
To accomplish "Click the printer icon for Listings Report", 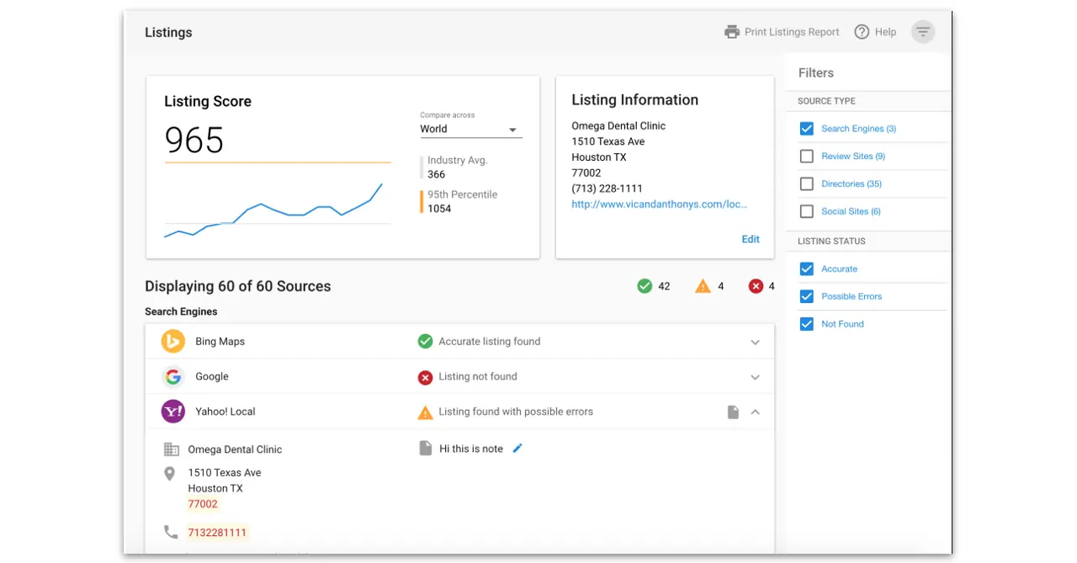I will 732,32.
